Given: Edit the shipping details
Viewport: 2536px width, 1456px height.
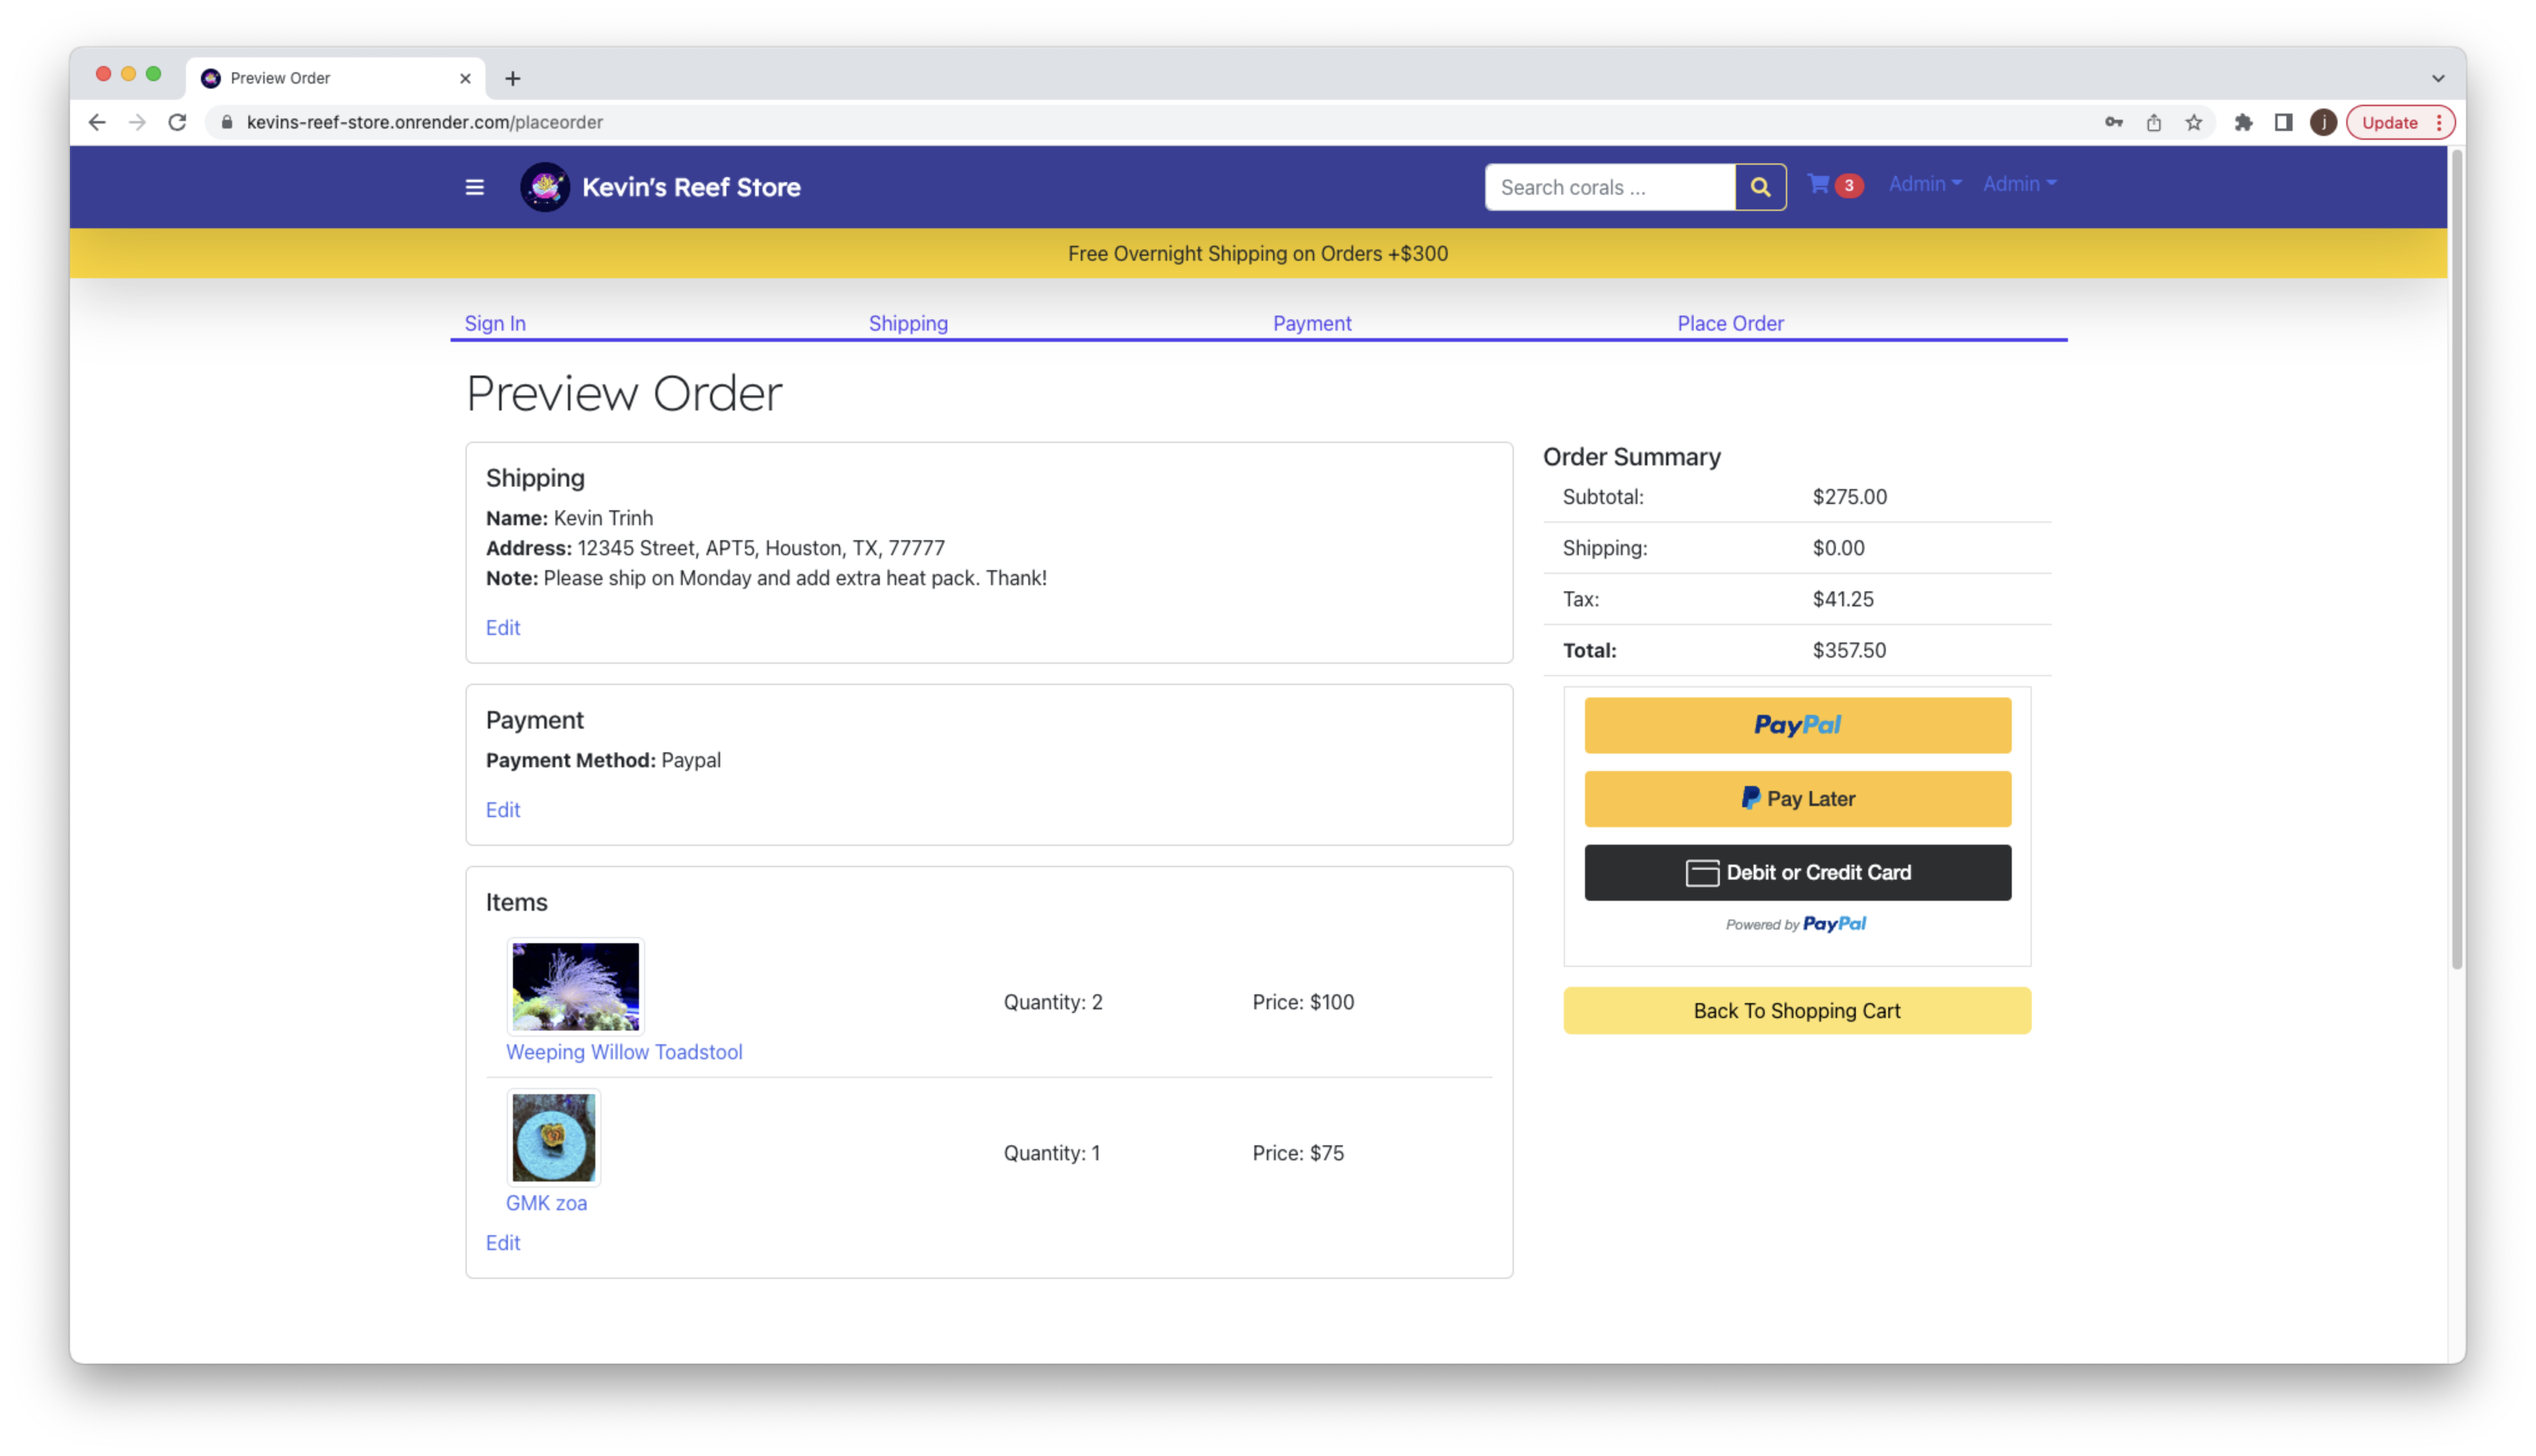Looking at the screenshot, I should 502,627.
